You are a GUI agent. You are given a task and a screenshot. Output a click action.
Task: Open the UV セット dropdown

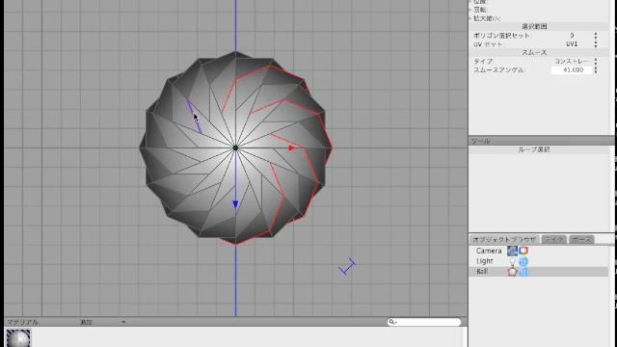point(596,44)
